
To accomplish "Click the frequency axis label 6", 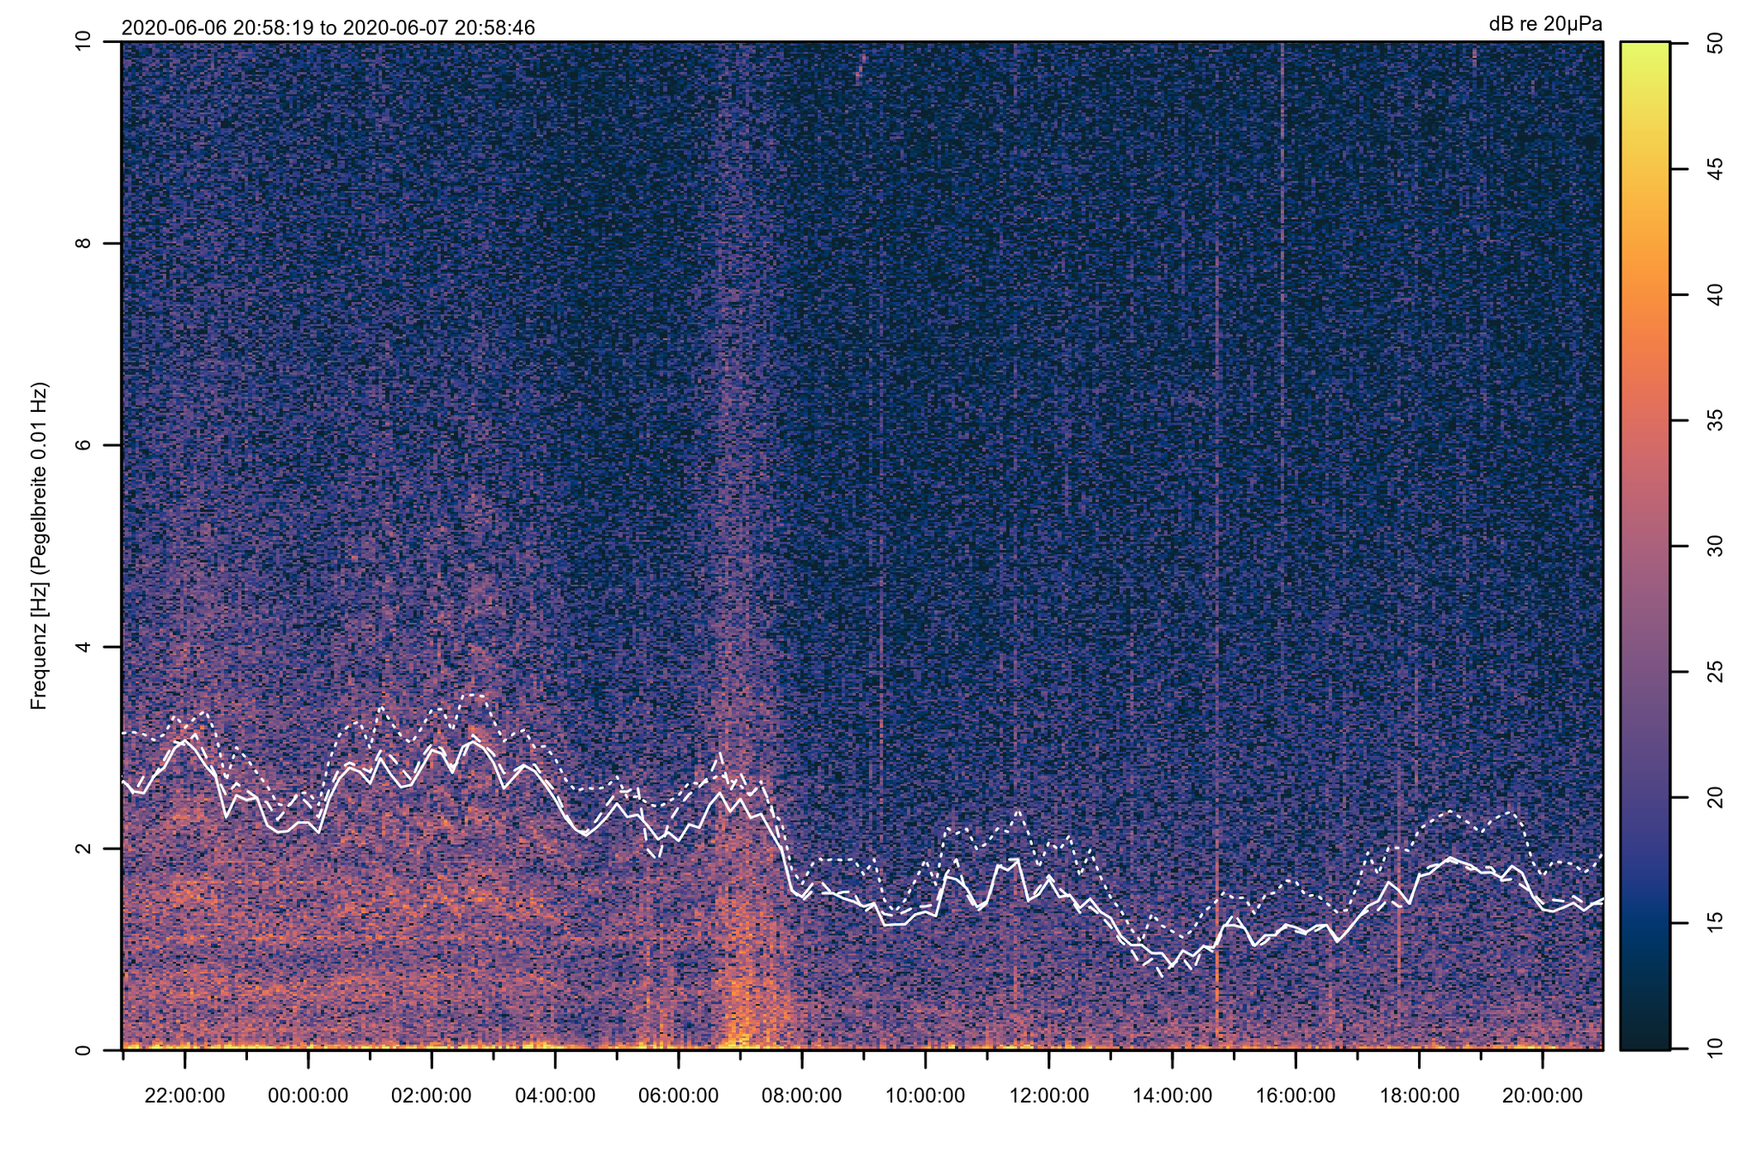I will tap(83, 445).
